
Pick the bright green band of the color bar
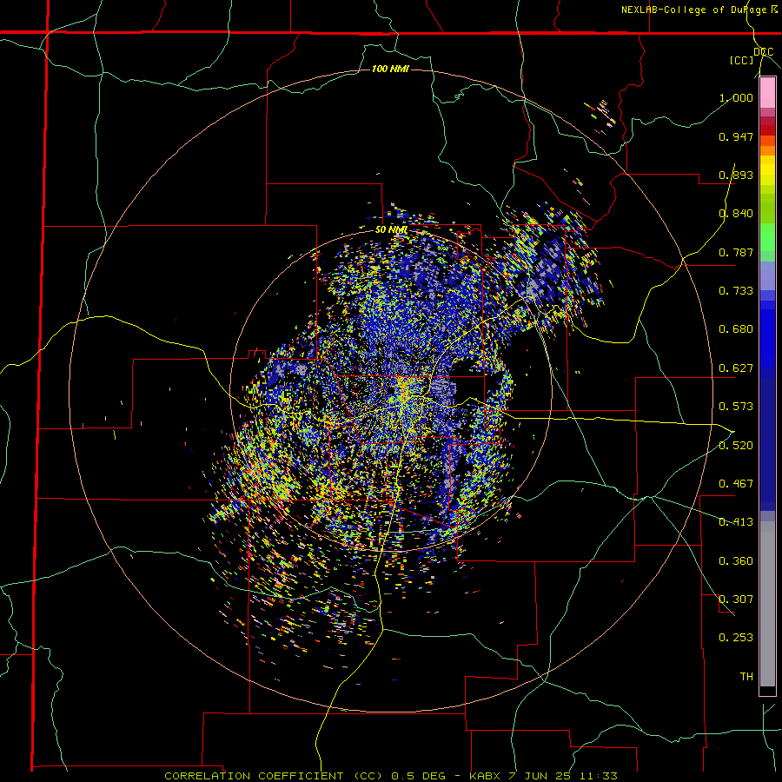tap(767, 237)
